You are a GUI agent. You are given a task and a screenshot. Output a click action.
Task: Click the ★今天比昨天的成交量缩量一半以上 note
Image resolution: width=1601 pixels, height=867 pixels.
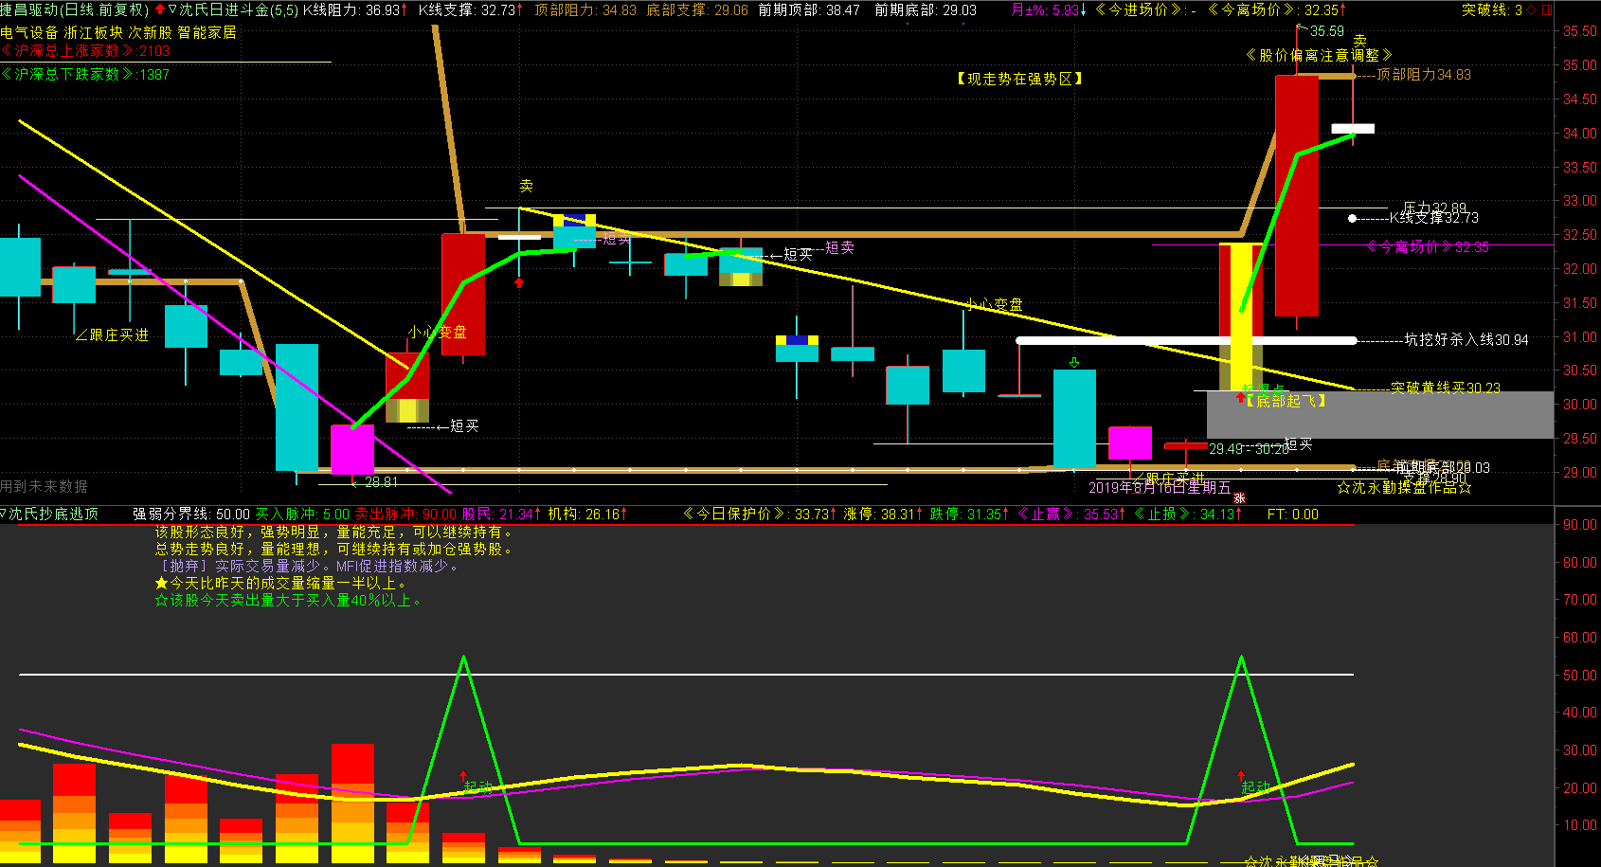point(282,583)
